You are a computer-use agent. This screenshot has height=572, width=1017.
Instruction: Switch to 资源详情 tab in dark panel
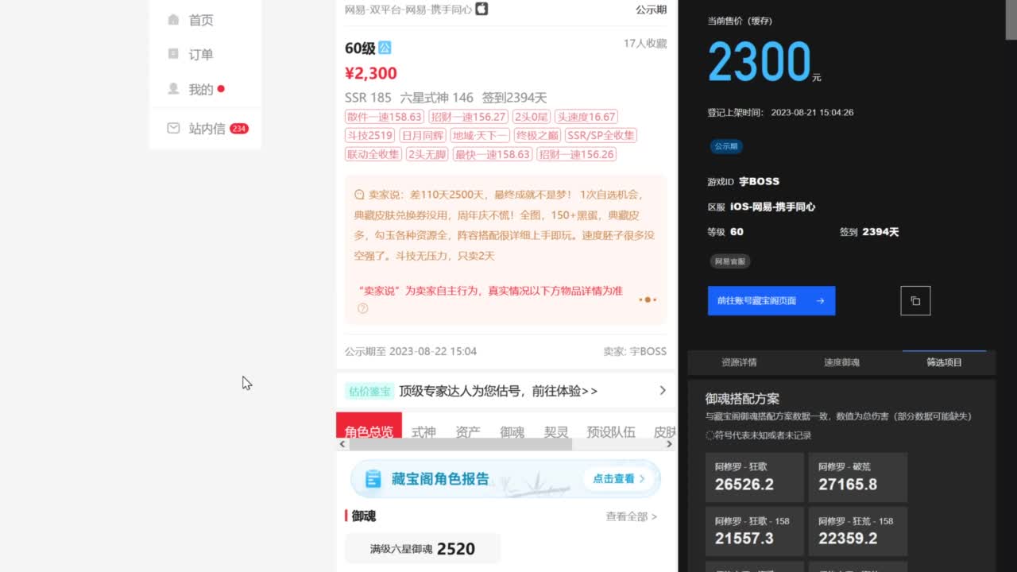[739, 362]
